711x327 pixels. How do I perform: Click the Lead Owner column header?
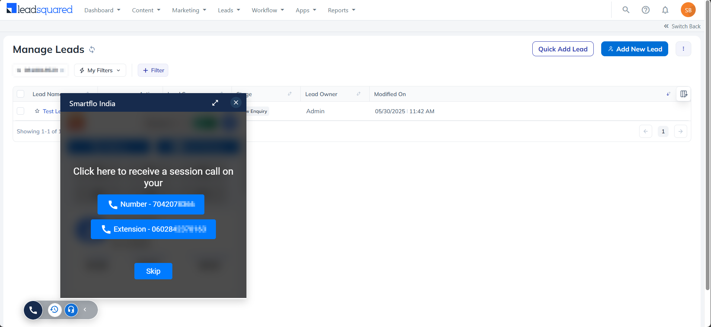(321, 94)
